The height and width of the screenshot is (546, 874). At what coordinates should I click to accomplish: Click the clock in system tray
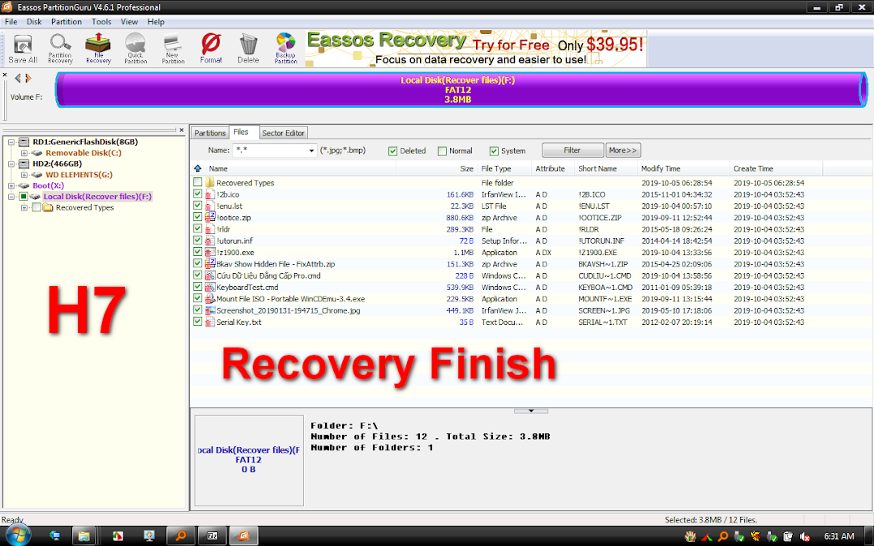pos(839,536)
